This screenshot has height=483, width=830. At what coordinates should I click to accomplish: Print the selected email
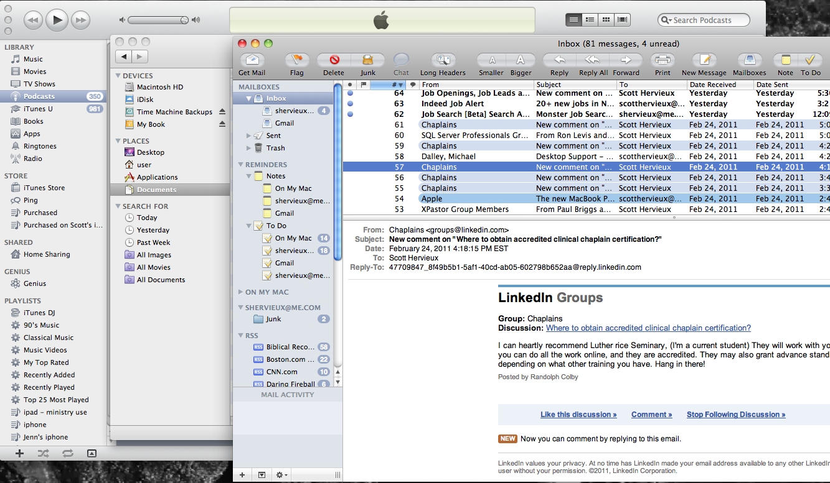click(x=663, y=60)
